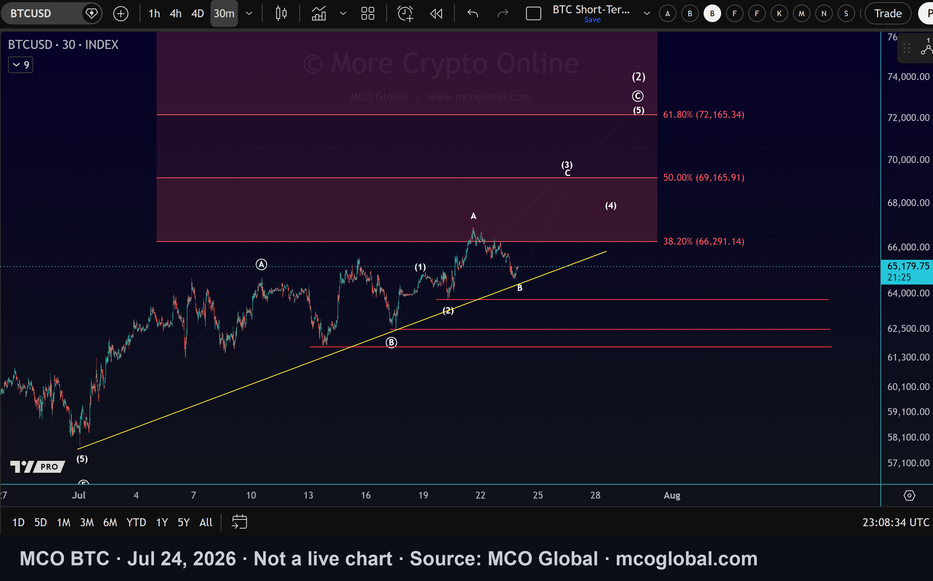
Task: Select the path drawing tool in floating toolbar
Action: (x=927, y=49)
